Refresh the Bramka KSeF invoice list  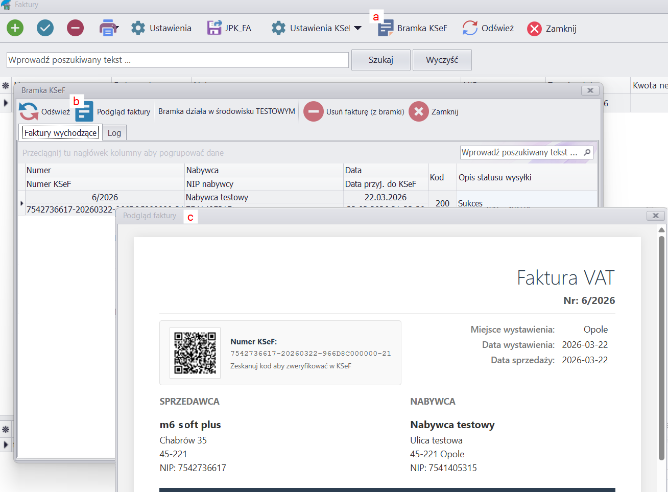[x=29, y=112]
